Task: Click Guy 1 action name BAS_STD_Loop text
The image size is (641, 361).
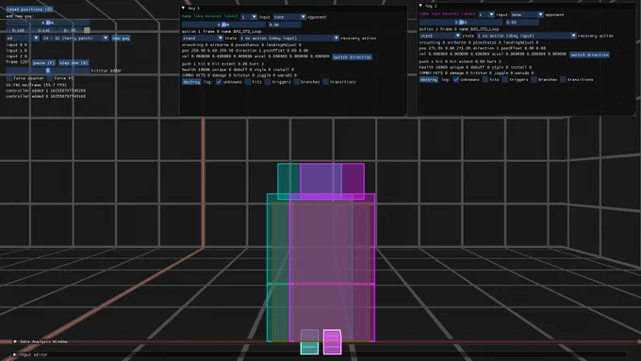Action: pyautogui.click(x=247, y=31)
